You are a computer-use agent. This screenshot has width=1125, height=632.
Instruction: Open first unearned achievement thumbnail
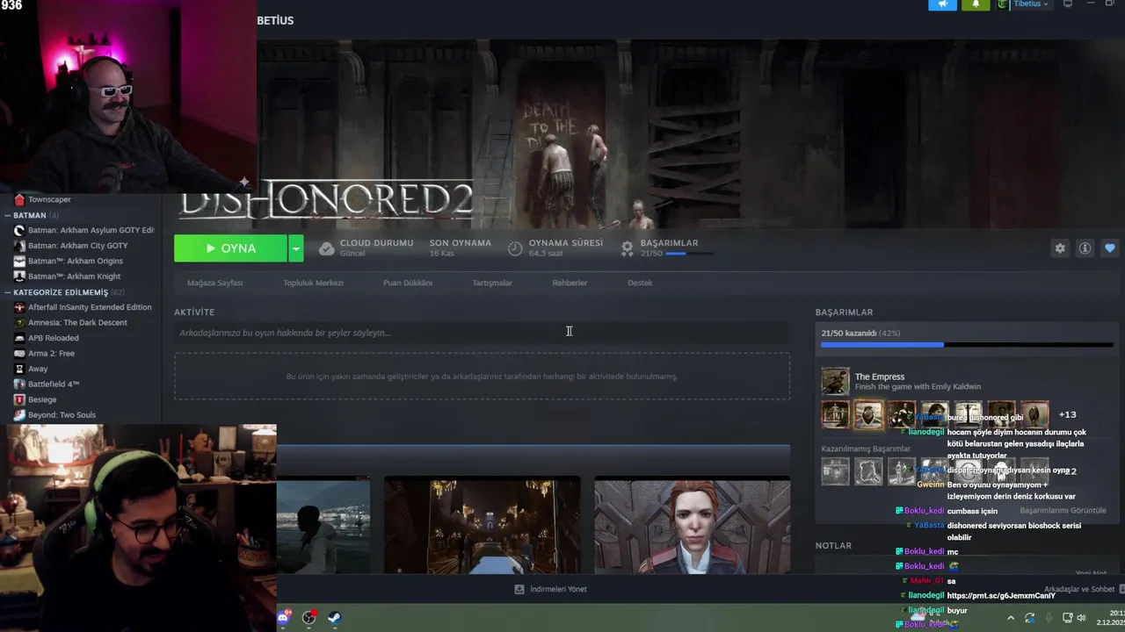coord(835,471)
